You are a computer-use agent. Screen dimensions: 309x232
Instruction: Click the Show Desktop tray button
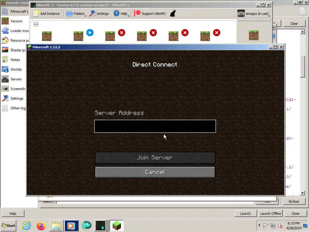pos(306,225)
